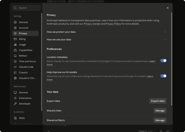The image size is (185, 132).
Task: Open the Cowork label
Action: (x=23, y=72)
